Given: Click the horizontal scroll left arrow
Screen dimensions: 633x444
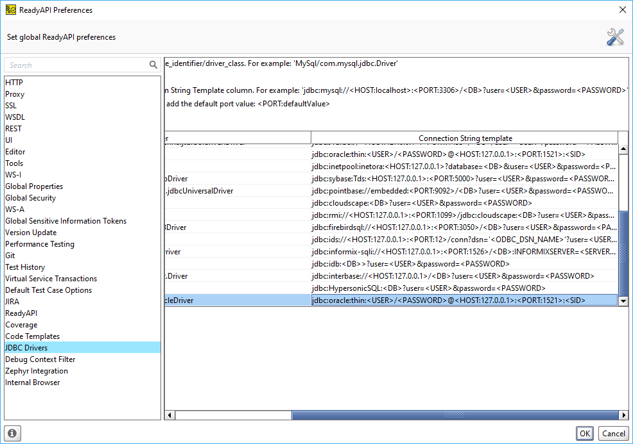Looking at the screenshot, I should tap(170, 415).
